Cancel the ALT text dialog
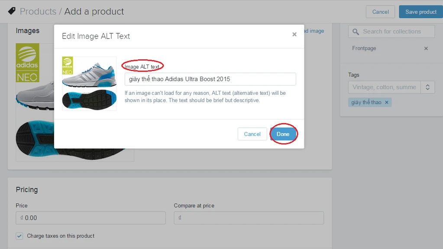The image size is (443, 249). coord(252,134)
